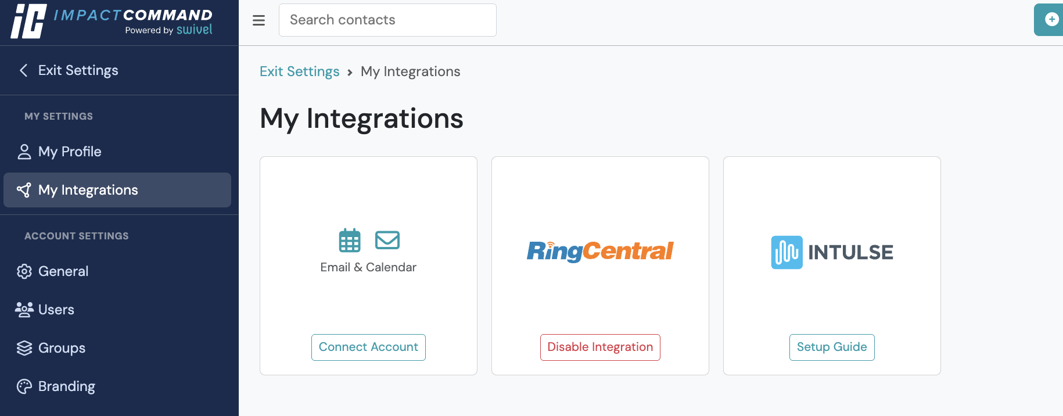Click the Connect Account button

368,347
